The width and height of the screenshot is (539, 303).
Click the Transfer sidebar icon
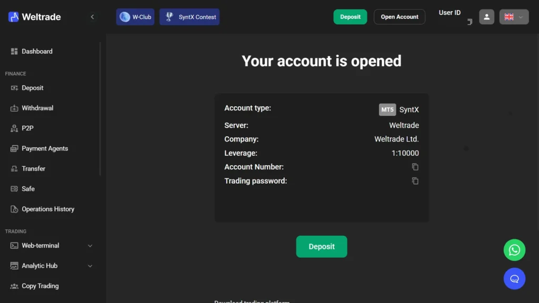[x=14, y=169]
